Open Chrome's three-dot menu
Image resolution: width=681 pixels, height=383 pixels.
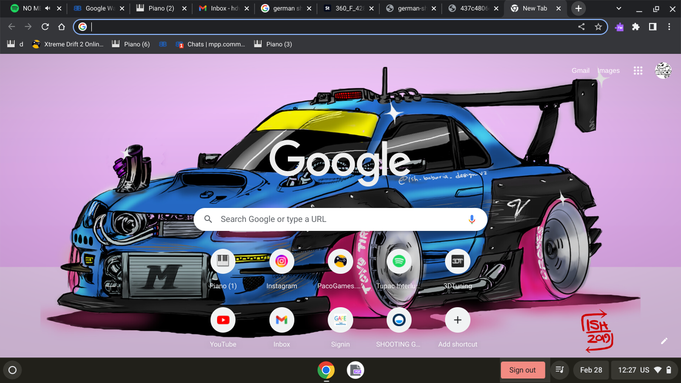[x=669, y=27]
